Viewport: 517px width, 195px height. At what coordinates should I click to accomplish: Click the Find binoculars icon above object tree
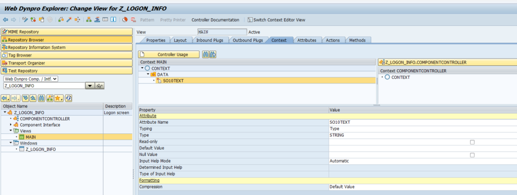[41, 98]
